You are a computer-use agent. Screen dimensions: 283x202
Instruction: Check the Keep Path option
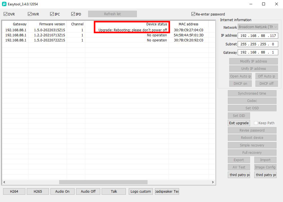[x=256, y=123]
